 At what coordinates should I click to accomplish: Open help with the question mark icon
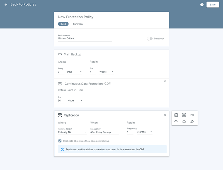coord(202,5)
